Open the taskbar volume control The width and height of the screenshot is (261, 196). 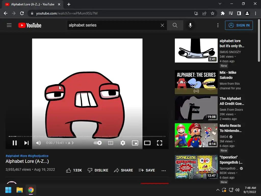click(237, 190)
